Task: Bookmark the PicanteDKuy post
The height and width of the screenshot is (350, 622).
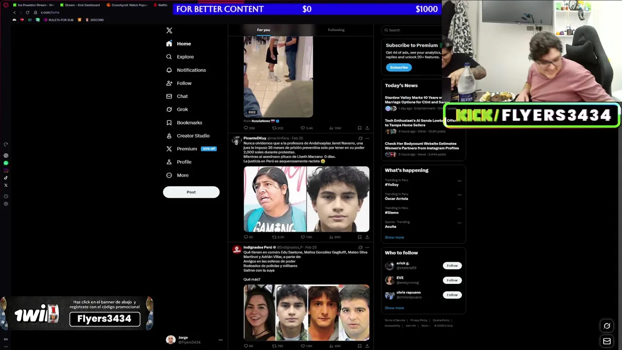Action: click(x=360, y=237)
